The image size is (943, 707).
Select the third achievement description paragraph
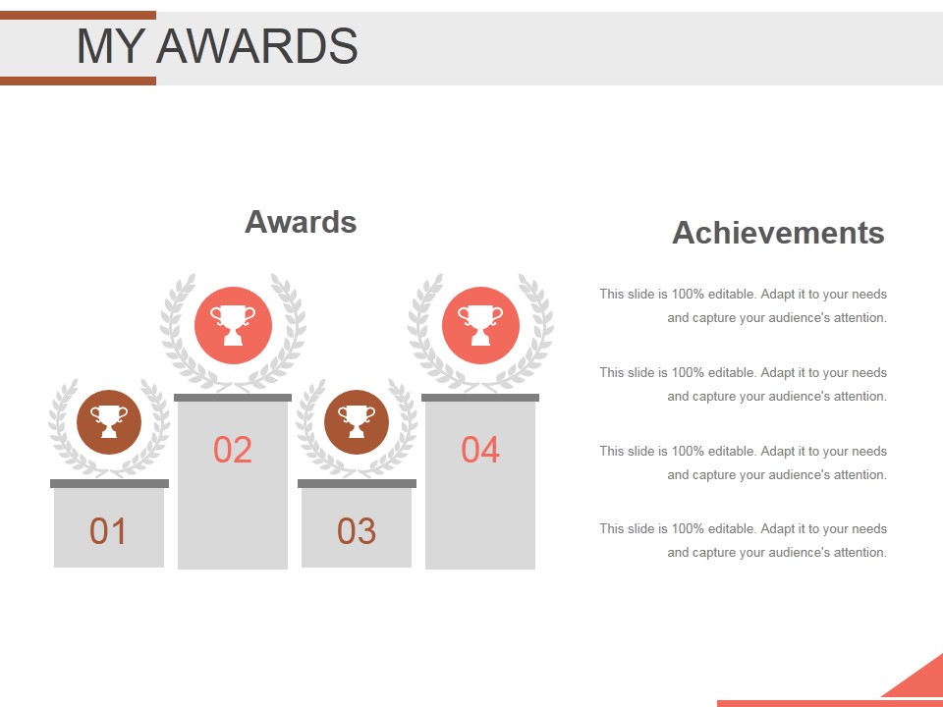(x=744, y=462)
